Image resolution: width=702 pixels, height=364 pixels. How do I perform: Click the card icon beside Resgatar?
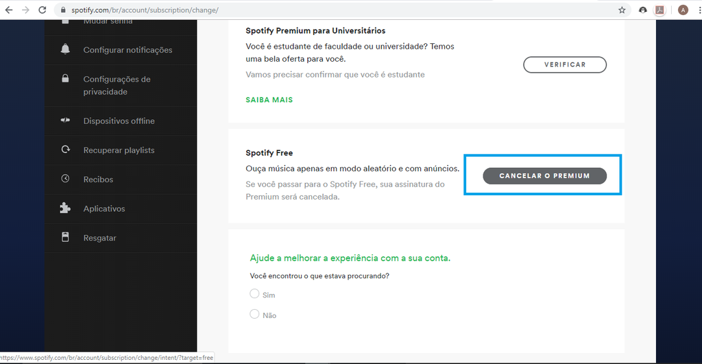point(65,237)
